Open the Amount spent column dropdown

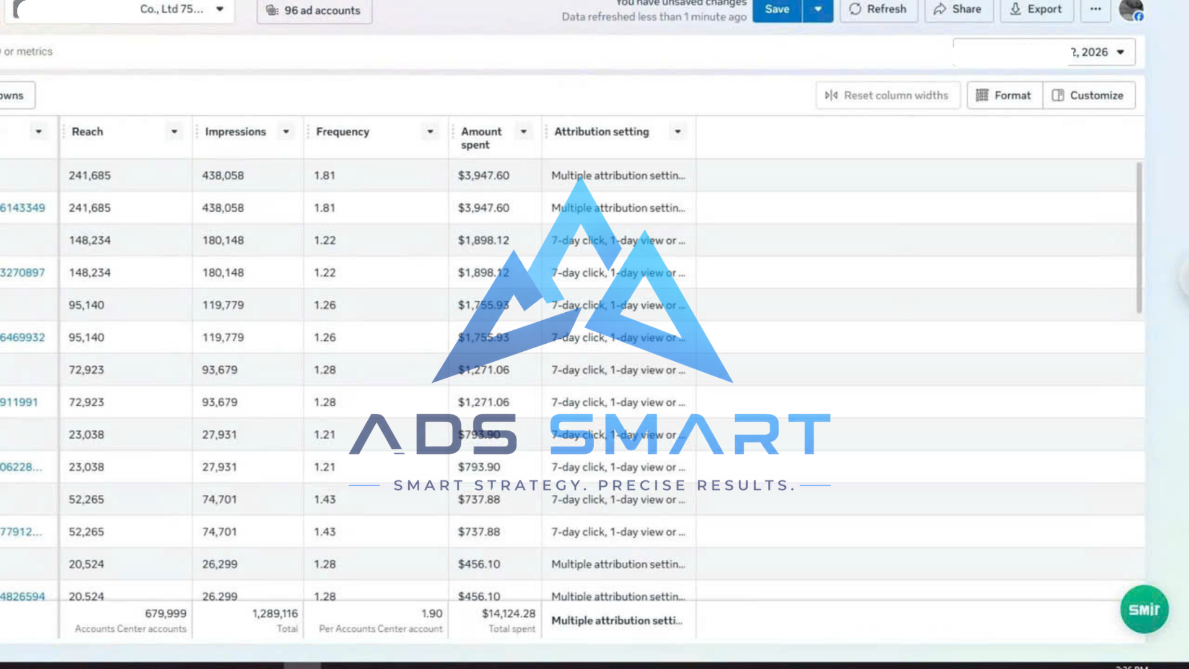(x=523, y=132)
